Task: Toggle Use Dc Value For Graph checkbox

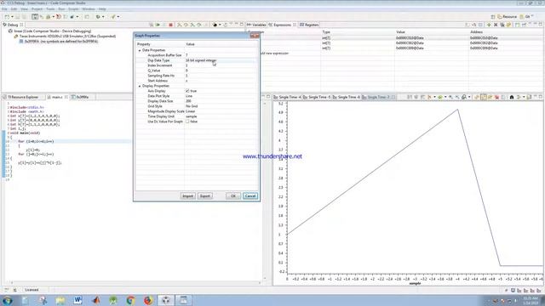Action: click(x=187, y=122)
